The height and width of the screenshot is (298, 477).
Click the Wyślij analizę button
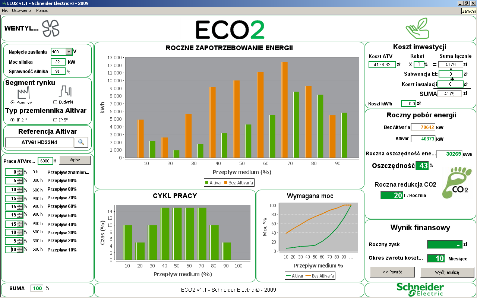pos(447,272)
